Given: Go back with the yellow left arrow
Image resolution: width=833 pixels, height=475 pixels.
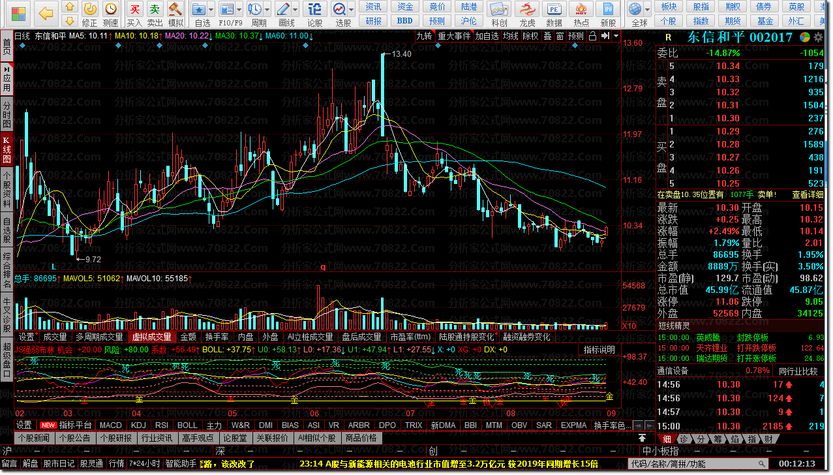Looking at the screenshot, I should (x=46, y=13).
